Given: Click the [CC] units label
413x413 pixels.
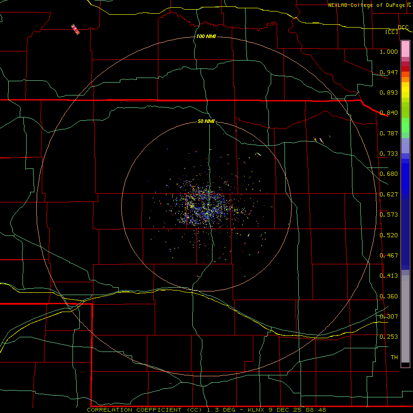Looking at the screenshot, I should (392, 32).
